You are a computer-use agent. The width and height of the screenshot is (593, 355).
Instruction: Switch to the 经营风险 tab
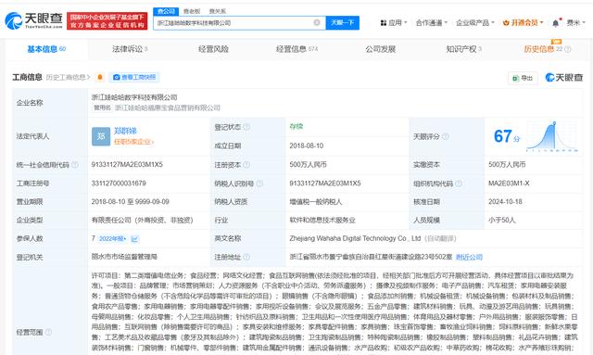(213, 49)
